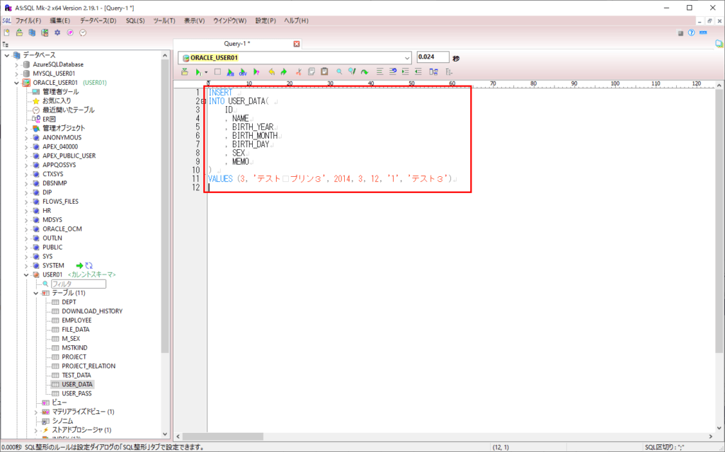The width and height of the screenshot is (725, 452).
Task: Click inside the フィルタ filter input field
Action: click(78, 283)
